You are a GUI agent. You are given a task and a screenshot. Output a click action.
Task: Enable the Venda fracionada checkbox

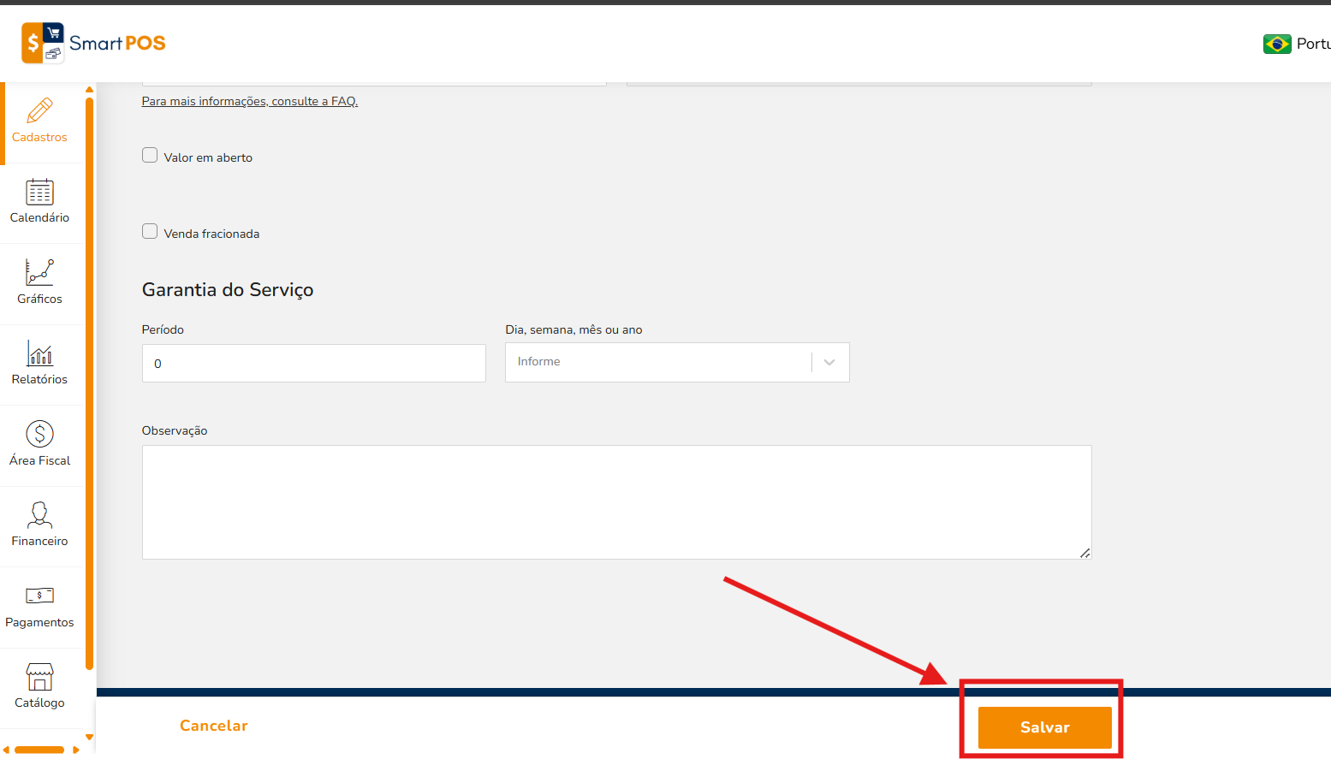150,232
